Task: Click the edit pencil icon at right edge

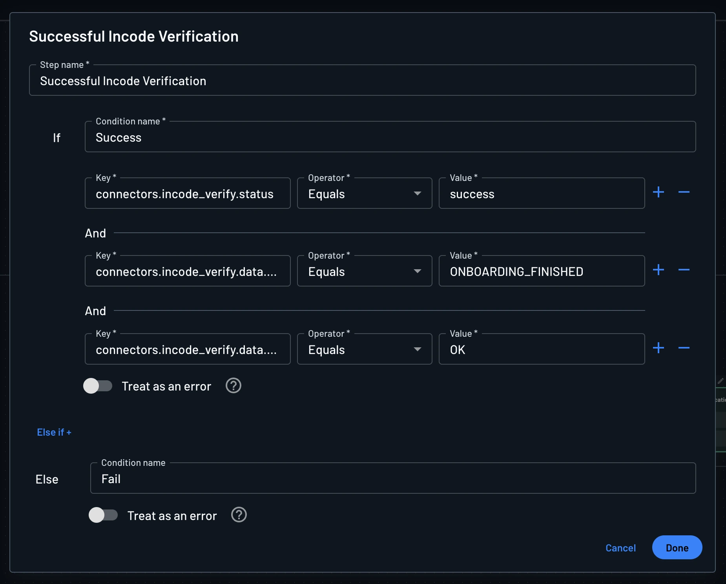Action: tap(721, 381)
